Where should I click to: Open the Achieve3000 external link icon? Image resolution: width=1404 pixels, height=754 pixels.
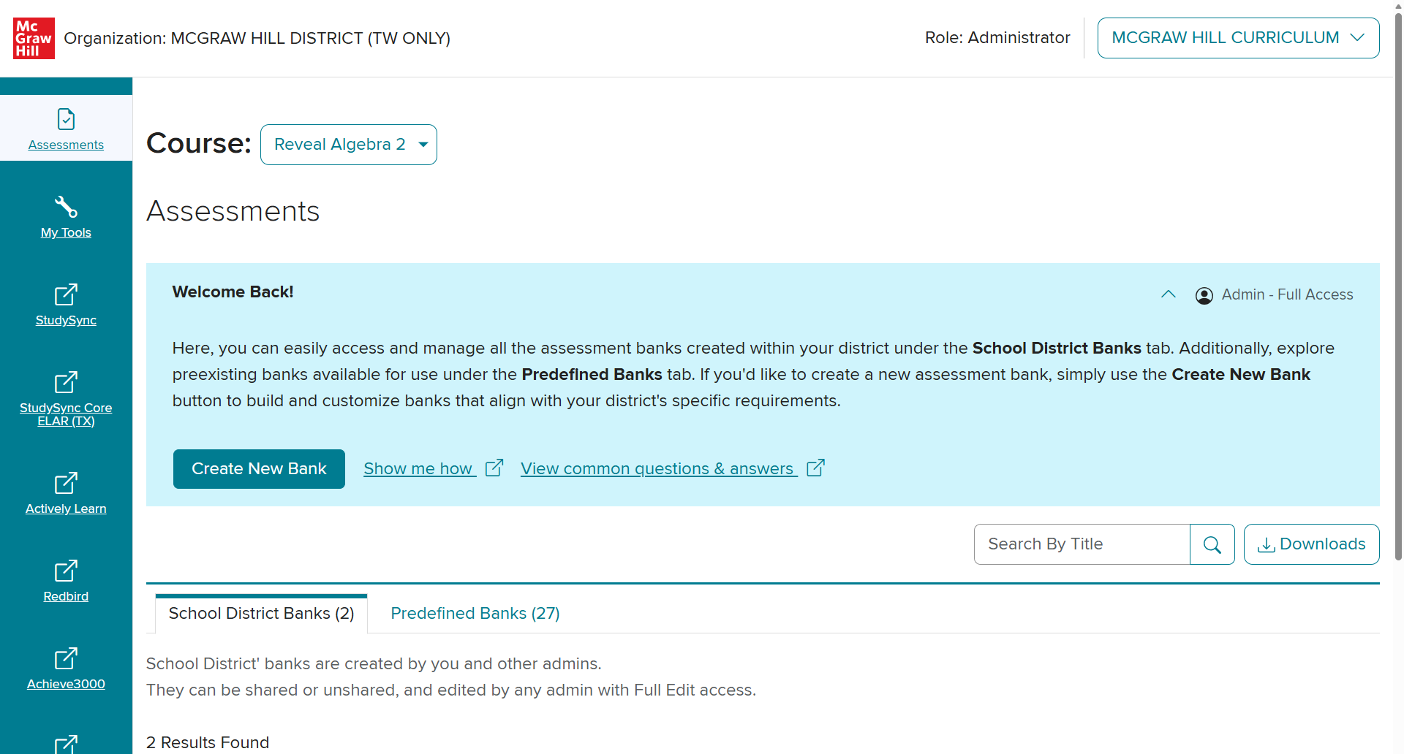66,658
